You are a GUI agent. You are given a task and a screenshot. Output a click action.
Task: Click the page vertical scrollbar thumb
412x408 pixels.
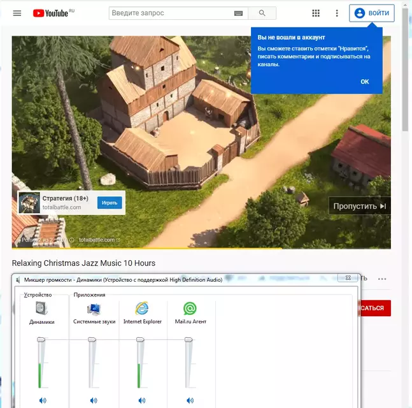click(x=405, y=71)
